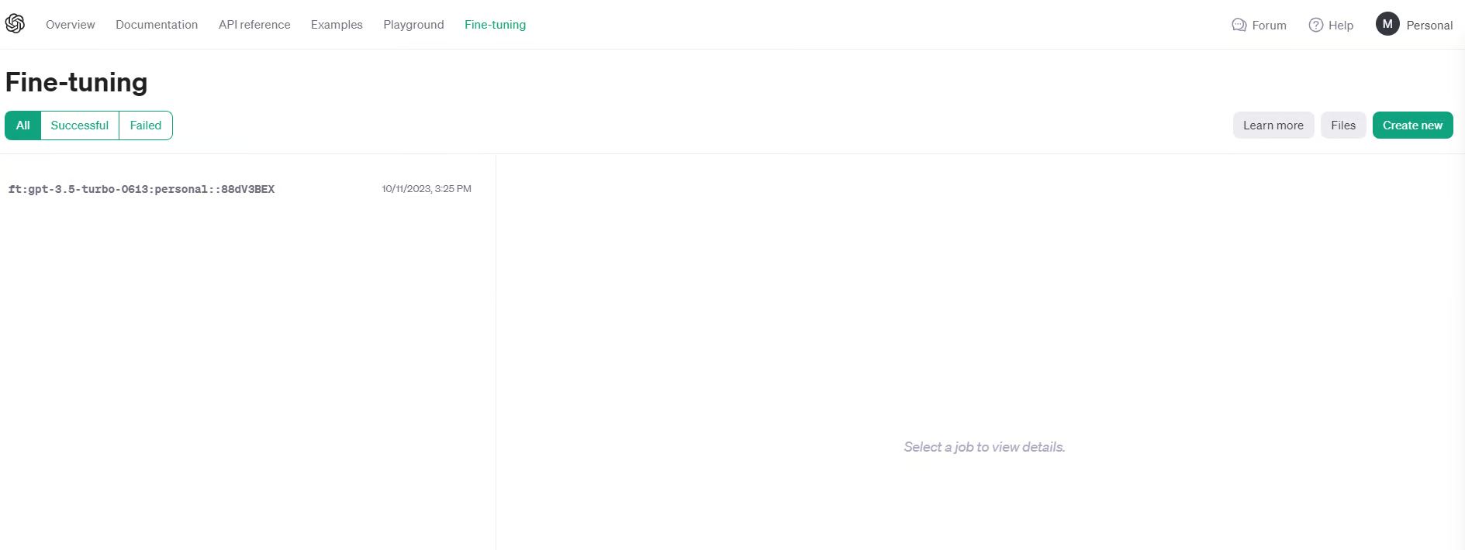Select job ft:gpt-3.5-turbo-0613:personal::88dV3BEX

click(141, 189)
